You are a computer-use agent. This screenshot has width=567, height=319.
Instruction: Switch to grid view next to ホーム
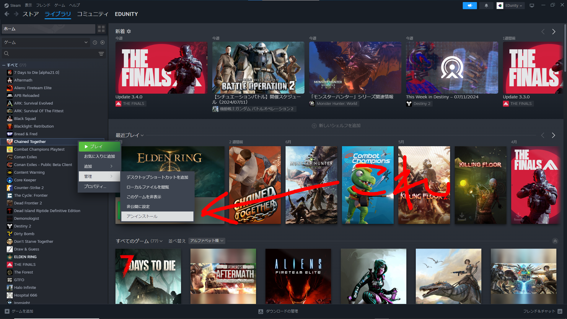(x=101, y=29)
